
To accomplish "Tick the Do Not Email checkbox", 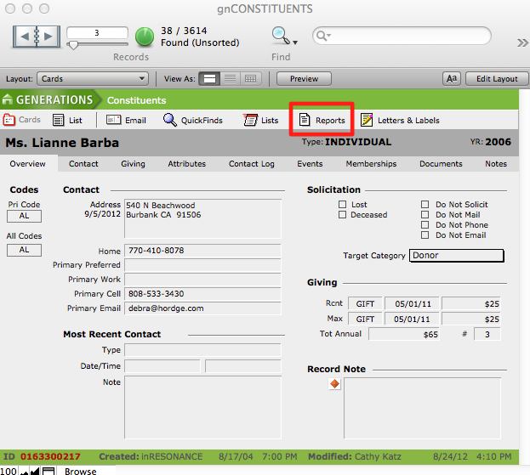I will click(x=425, y=235).
